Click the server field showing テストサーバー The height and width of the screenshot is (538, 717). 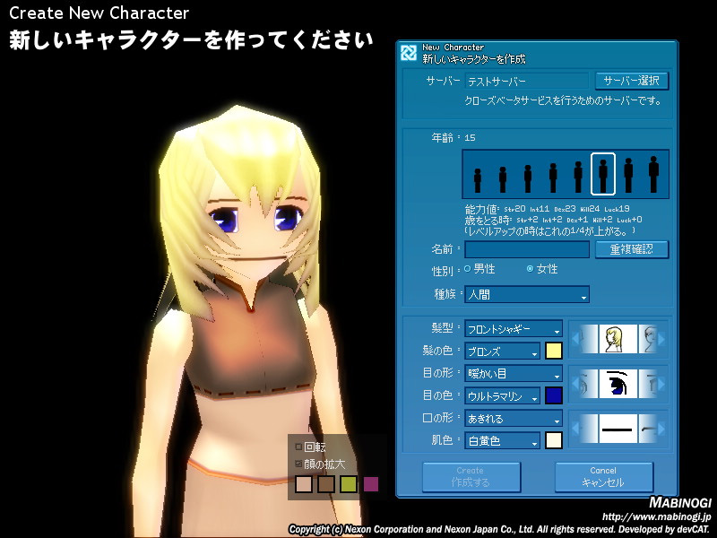(527, 81)
